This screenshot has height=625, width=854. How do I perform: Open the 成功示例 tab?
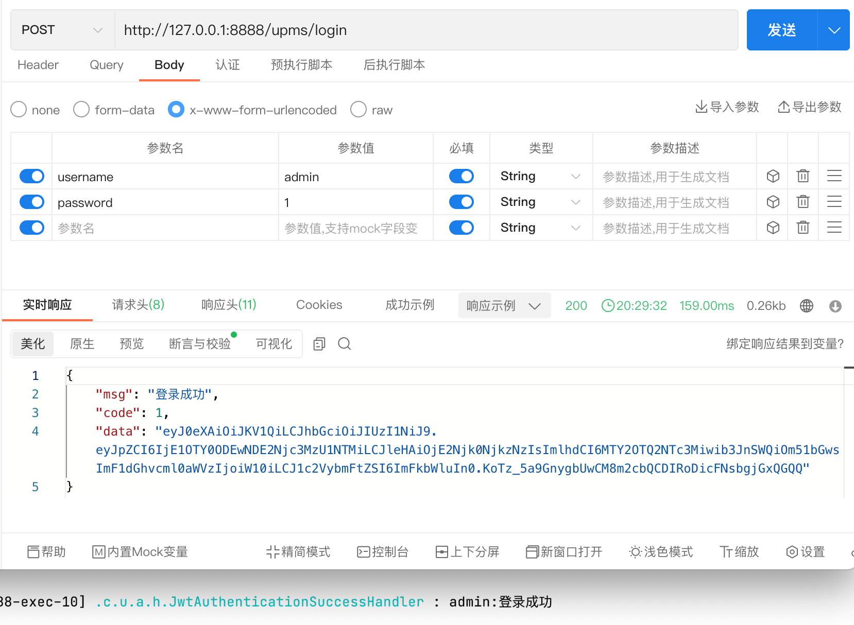(410, 305)
